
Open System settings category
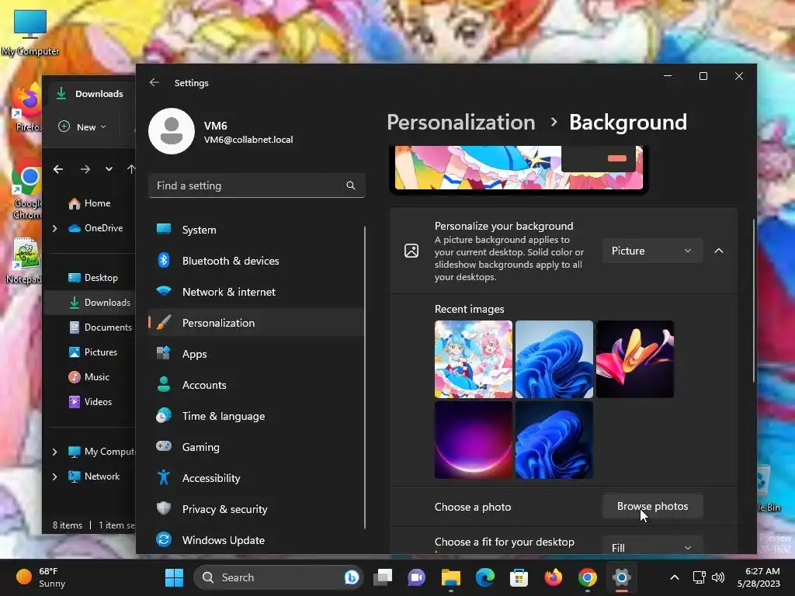click(256, 230)
